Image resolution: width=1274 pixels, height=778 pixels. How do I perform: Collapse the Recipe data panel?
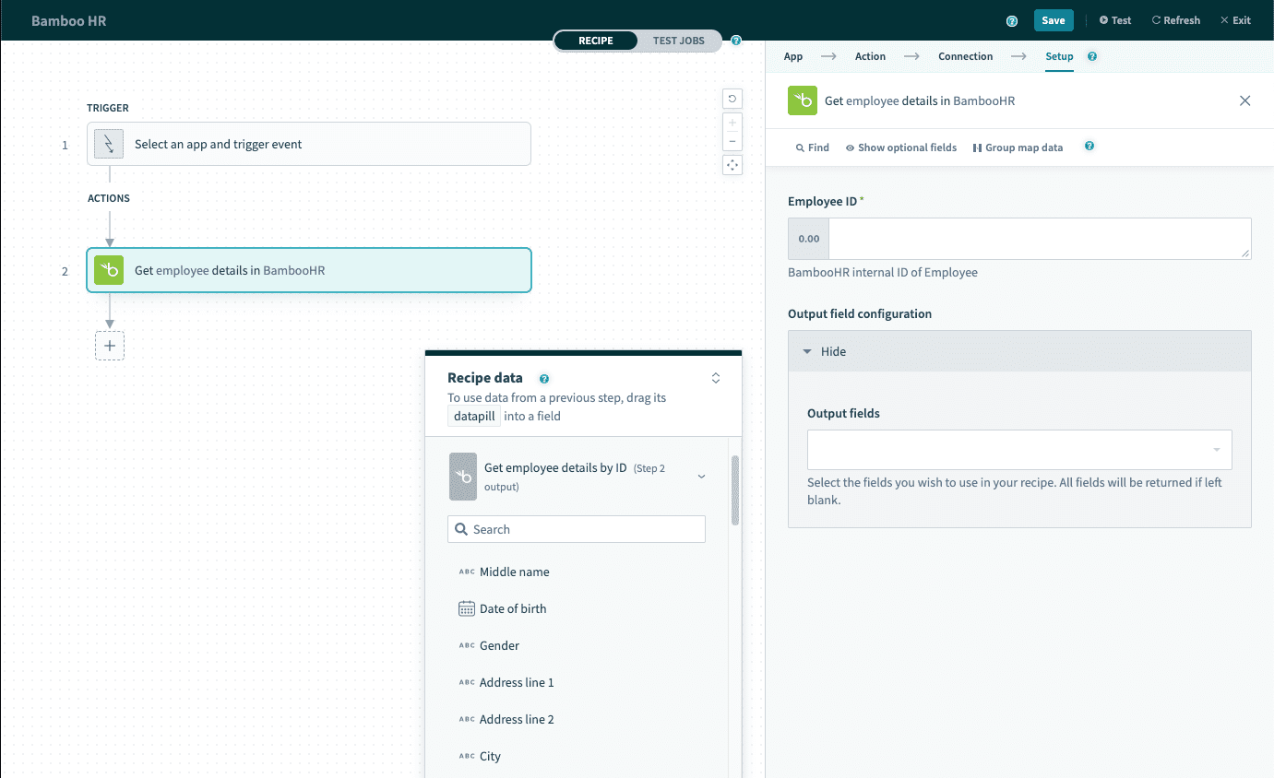[715, 377]
